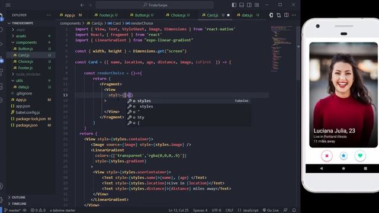The image size is (379, 213).
Task: Open App.js in the explorer tree
Action: pos(21,99)
